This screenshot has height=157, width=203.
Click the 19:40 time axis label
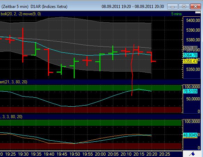click(49, 154)
